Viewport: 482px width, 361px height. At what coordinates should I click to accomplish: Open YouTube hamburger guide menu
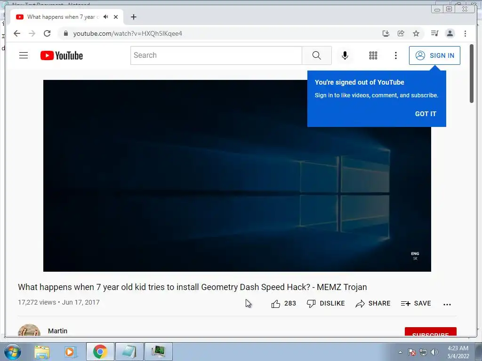pos(24,55)
